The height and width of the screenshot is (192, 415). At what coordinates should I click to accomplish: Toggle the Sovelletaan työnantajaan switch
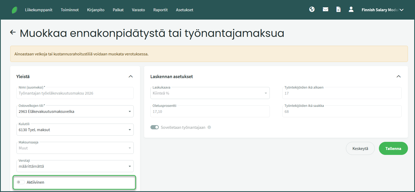(x=155, y=127)
